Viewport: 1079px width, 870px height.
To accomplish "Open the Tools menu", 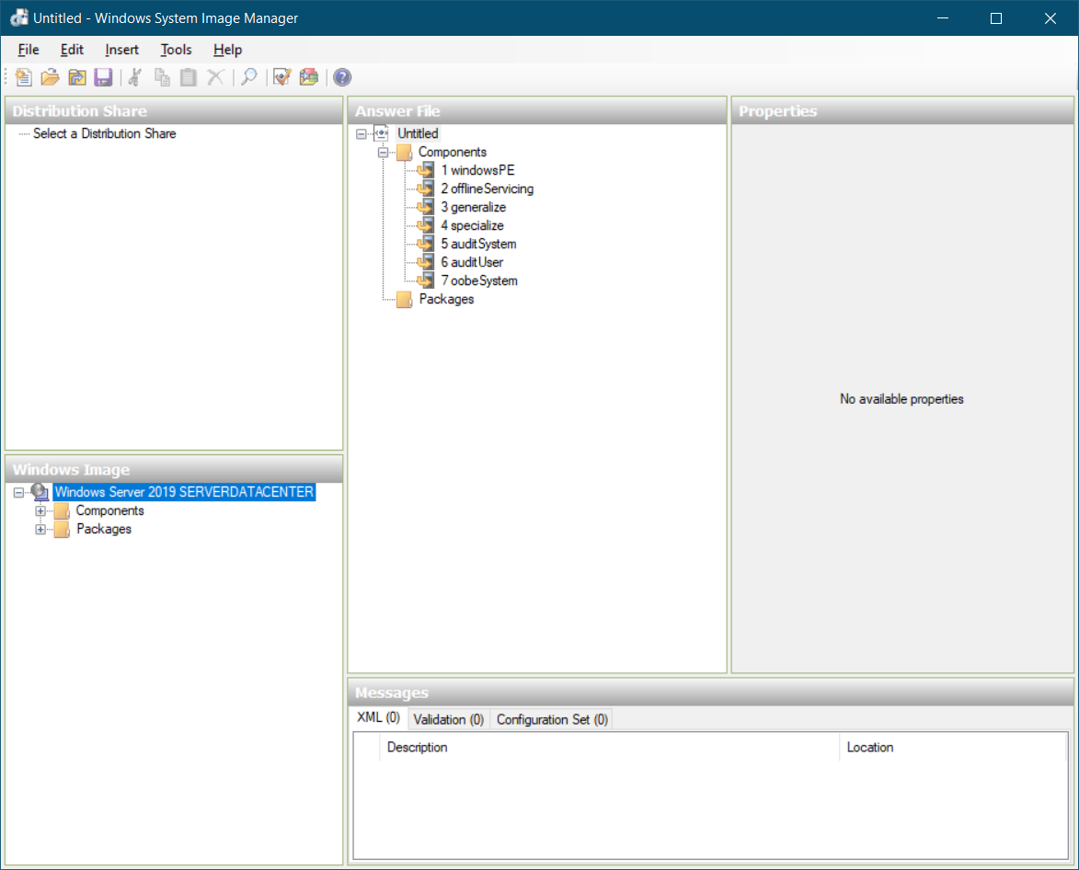I will 176,50.
